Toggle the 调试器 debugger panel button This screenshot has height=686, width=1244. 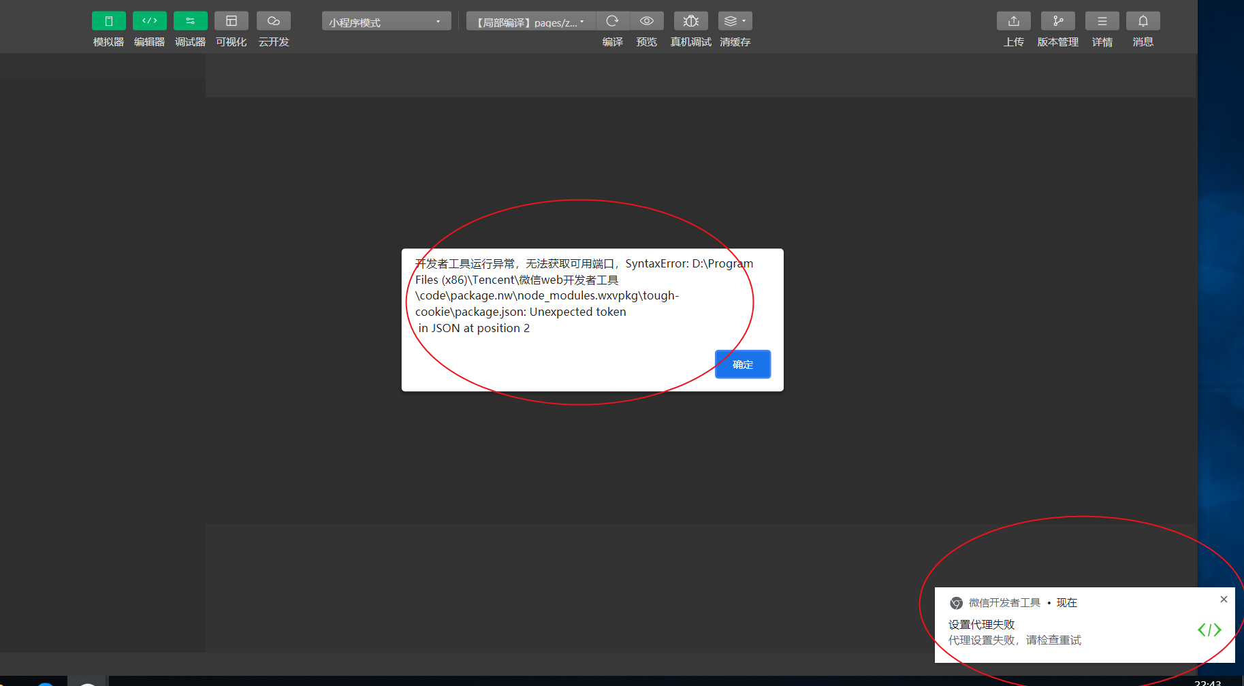191,21
